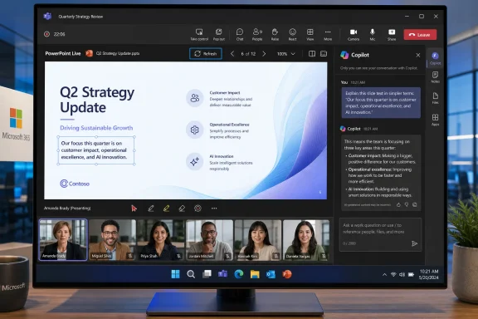Click the Copilot message input field
The image size is (478, 319).
coord(380,234)
